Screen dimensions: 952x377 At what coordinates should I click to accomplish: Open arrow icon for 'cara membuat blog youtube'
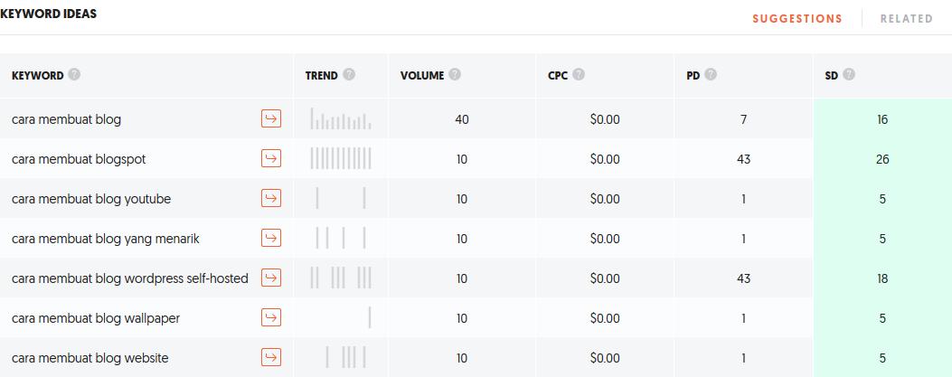(x=271, y=199)
